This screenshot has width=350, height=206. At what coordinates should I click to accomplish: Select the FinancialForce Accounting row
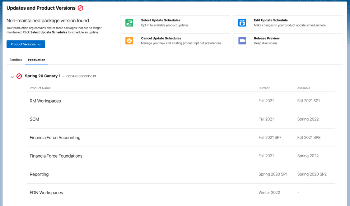point(55,137)
